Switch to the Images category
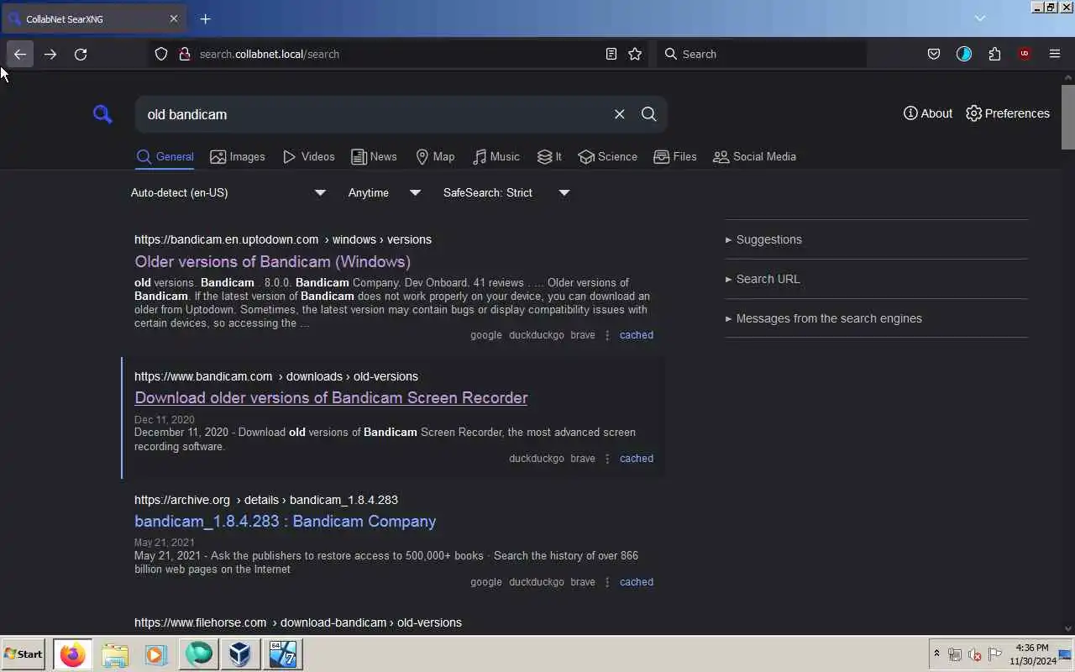This screenshot has height=672, width=1075. [x=238, y=156]
